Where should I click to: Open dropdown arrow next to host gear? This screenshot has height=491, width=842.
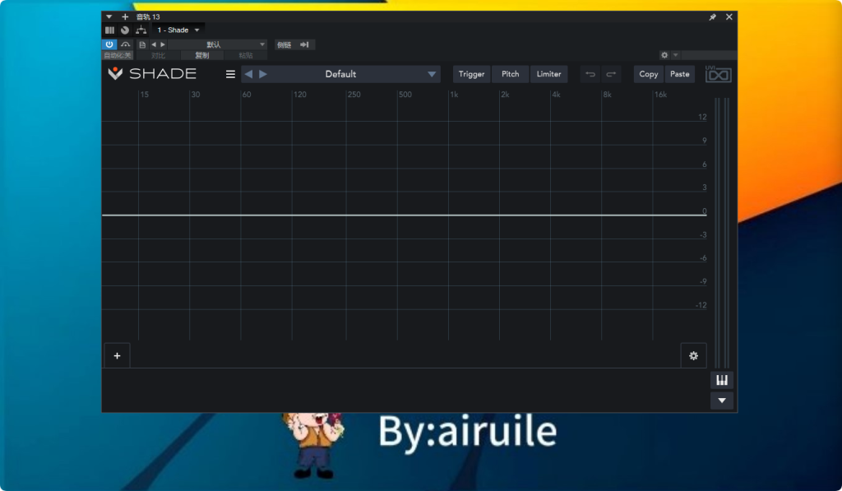click(676, 55)
